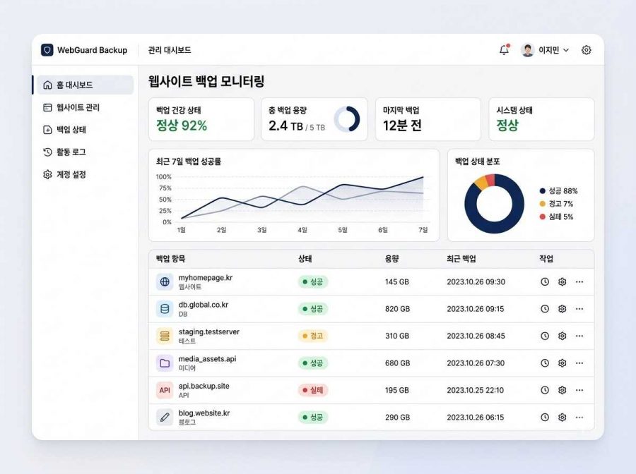Screen dimensions: 636x474
Task: Open gear settings for blog.website.kr
Action: [563, 418]
